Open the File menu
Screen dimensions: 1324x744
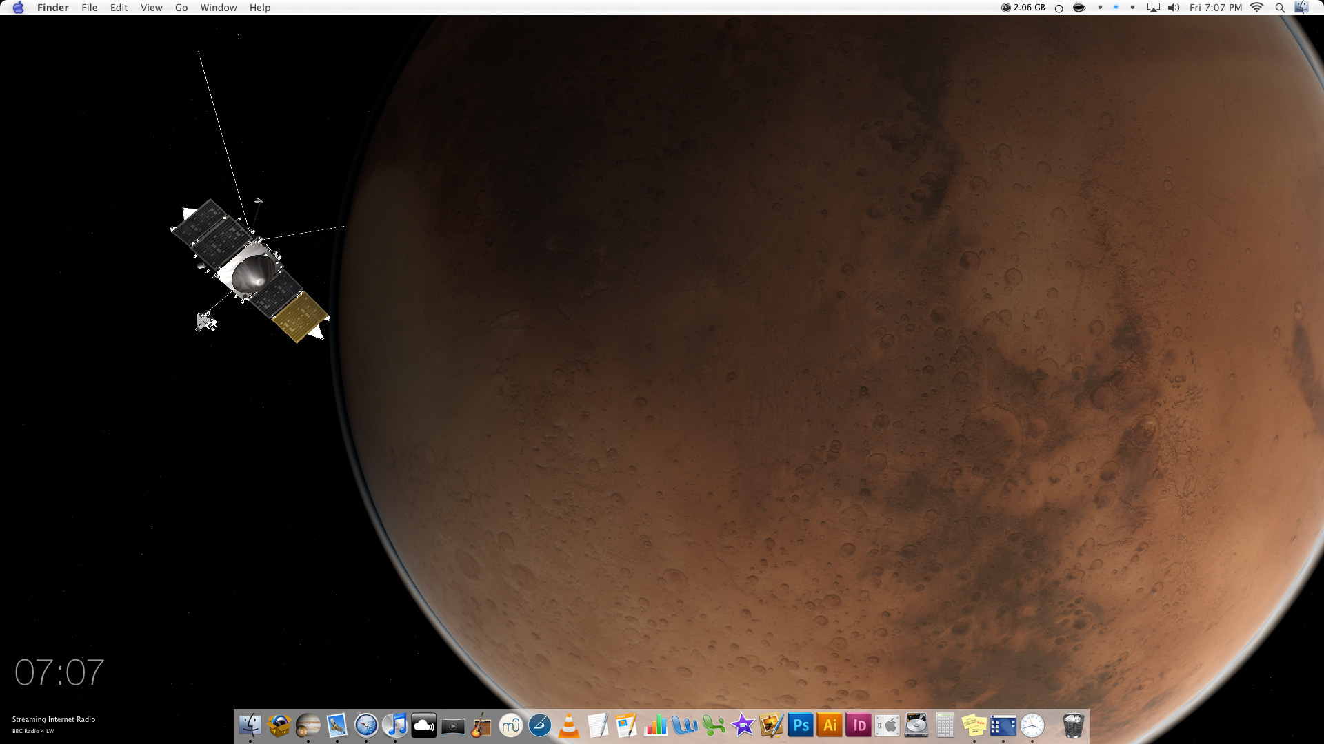[x=90, y=8]
